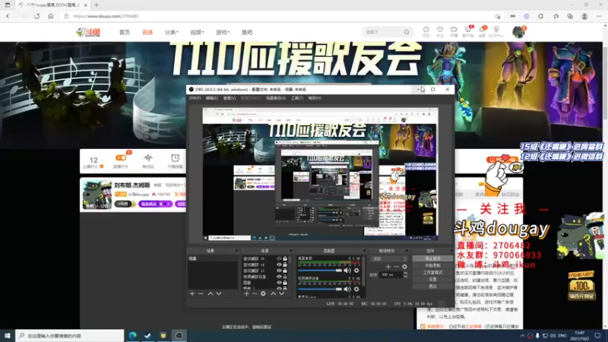Image resolution: width=608 pixels, height=342 pixels.
Task: Lock window capture 14 source
Action: (x=285, y=264)
